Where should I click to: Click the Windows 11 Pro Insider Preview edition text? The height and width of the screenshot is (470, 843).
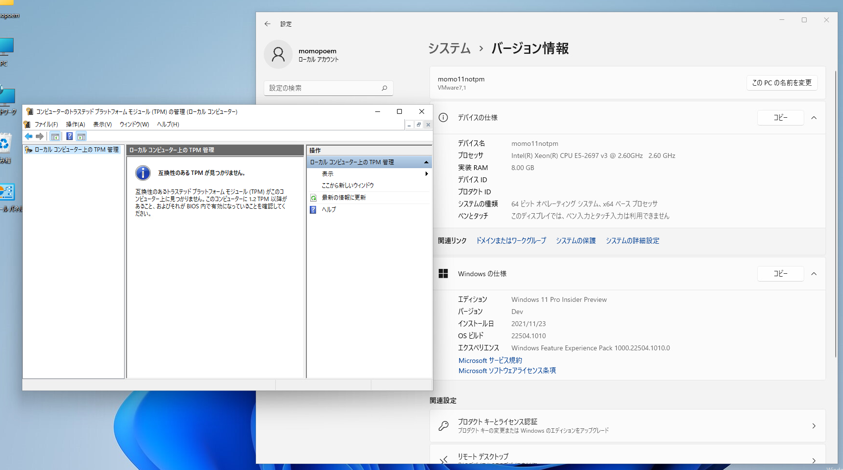pyautogui.click(x=559, y=299)
